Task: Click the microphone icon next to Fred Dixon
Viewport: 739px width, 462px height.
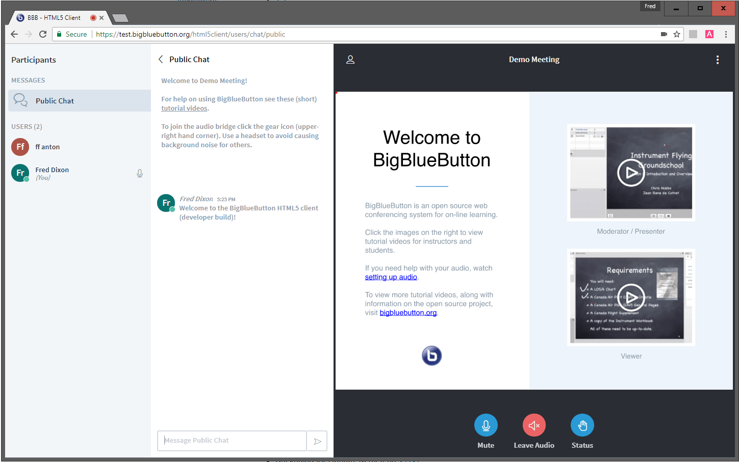Action: tap(140, 173)
